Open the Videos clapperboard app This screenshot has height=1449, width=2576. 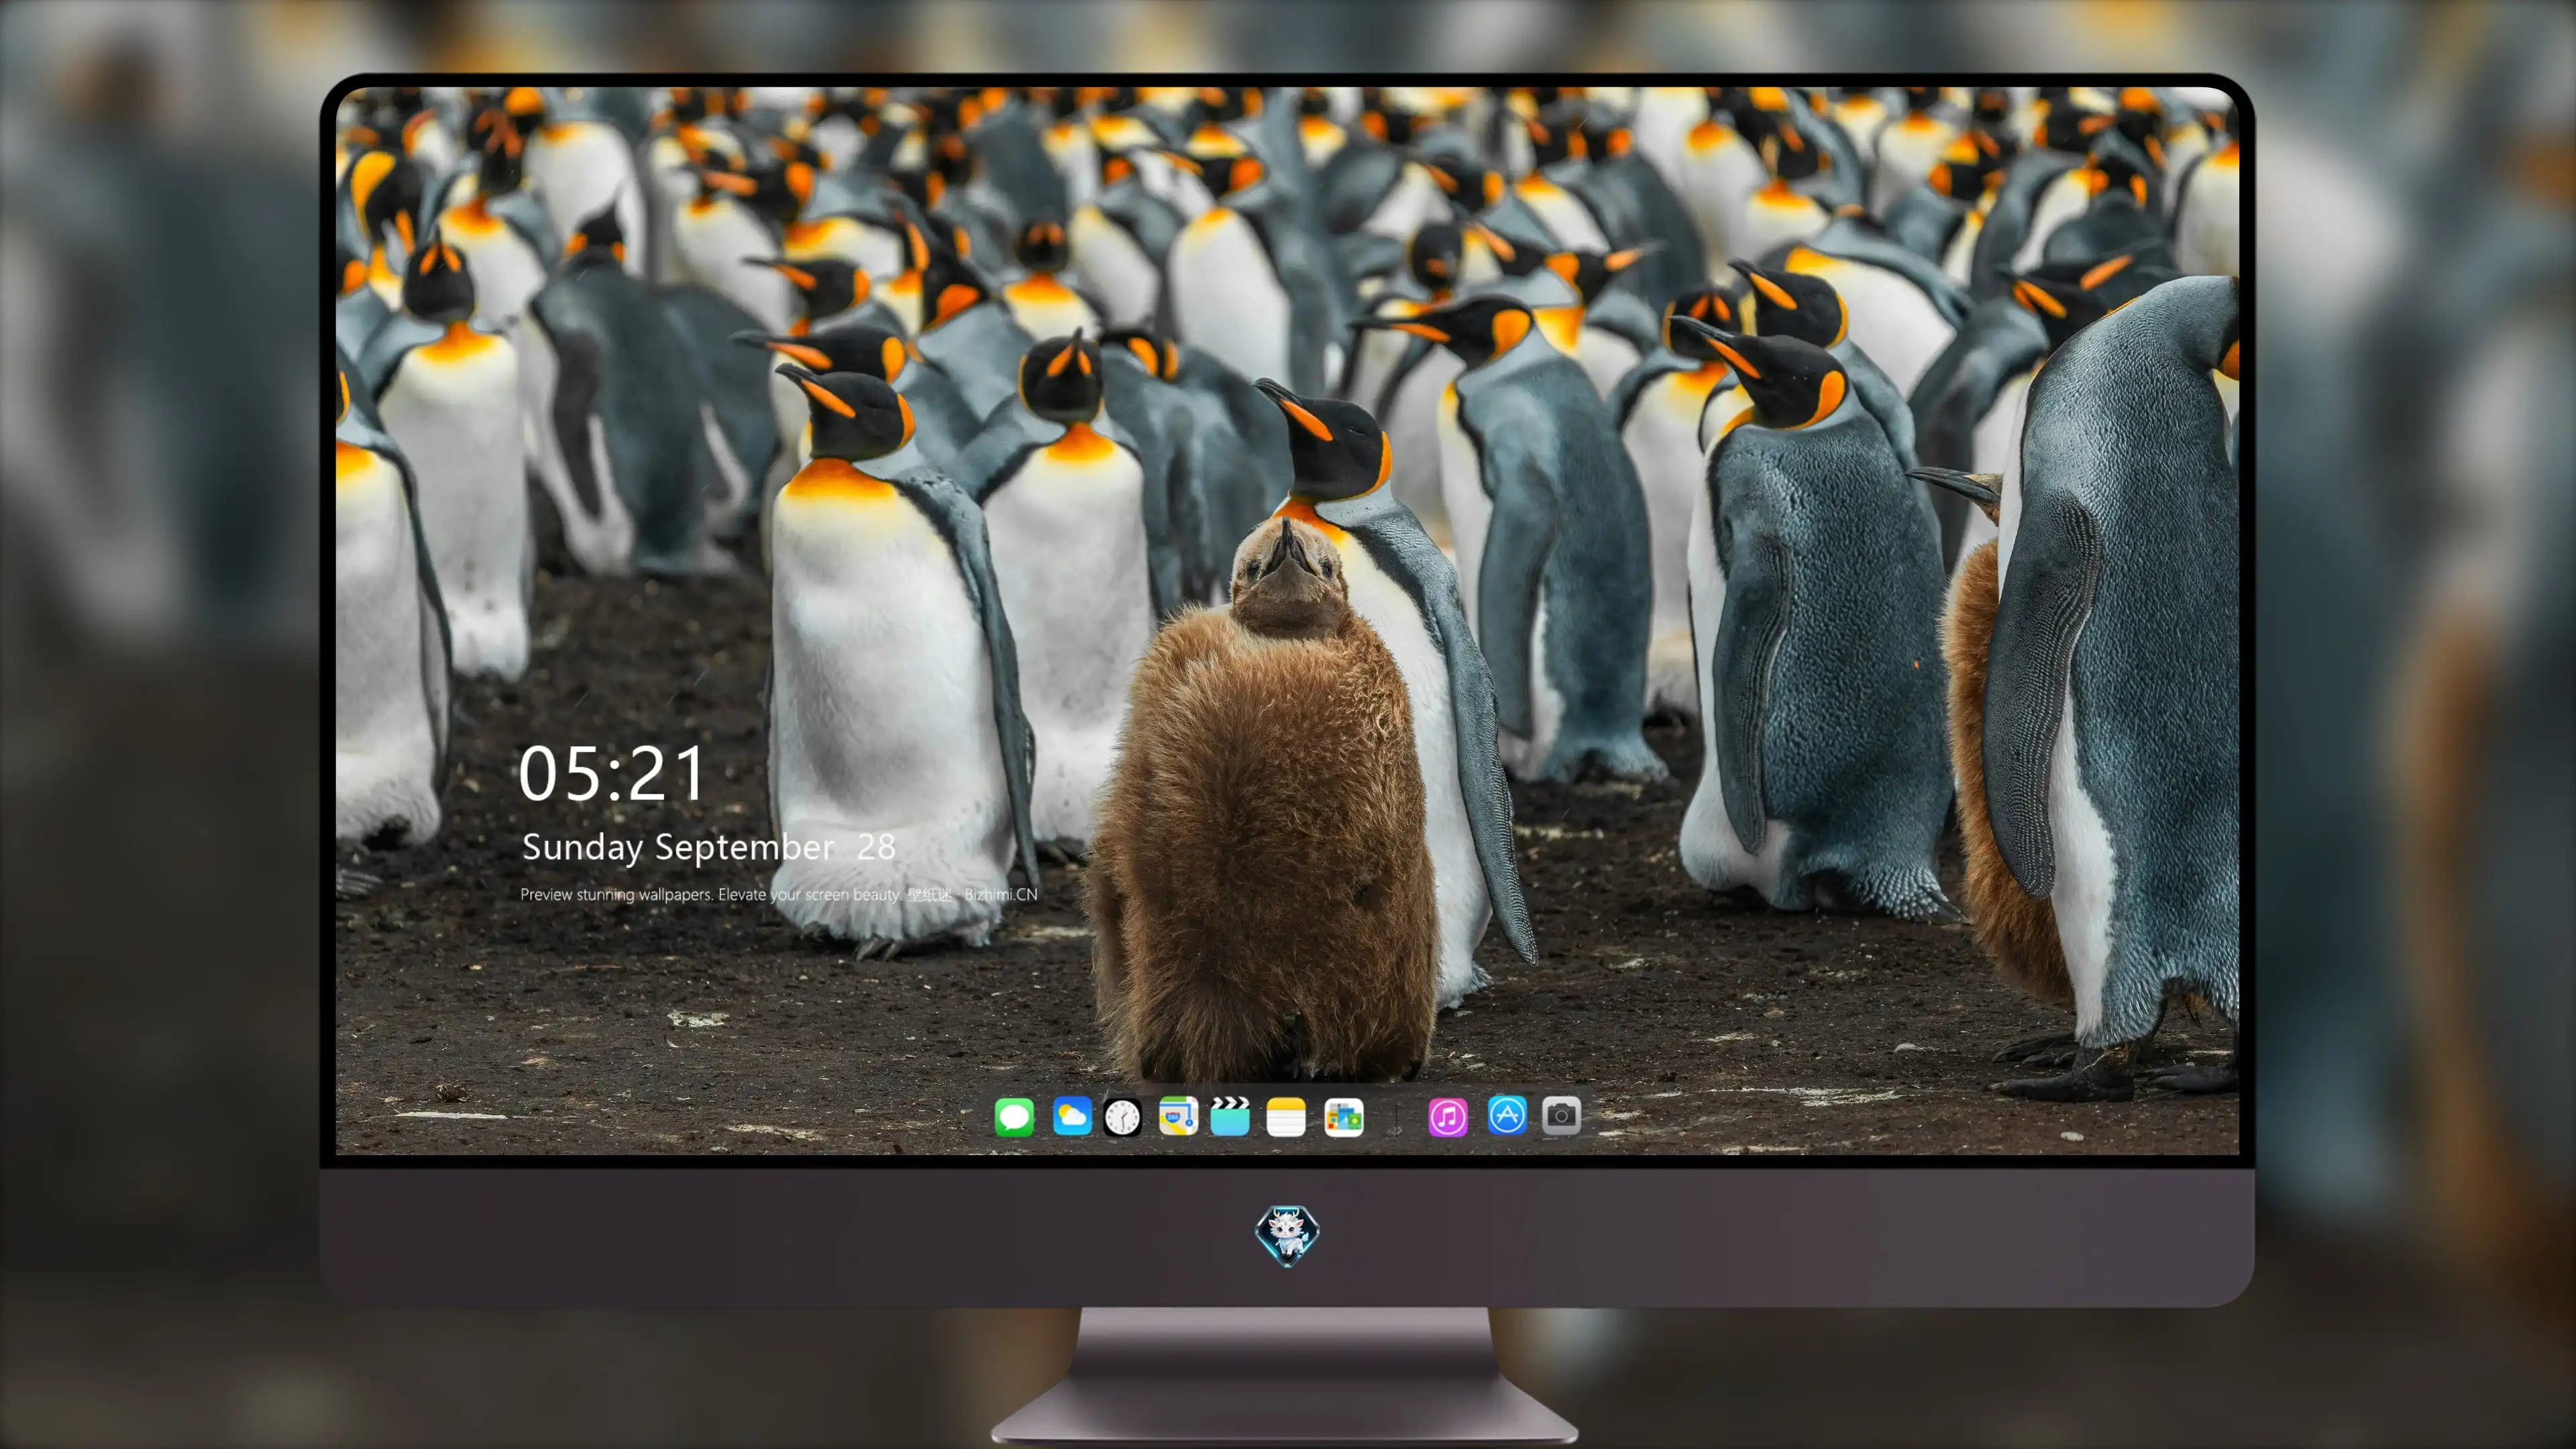1230,1116
